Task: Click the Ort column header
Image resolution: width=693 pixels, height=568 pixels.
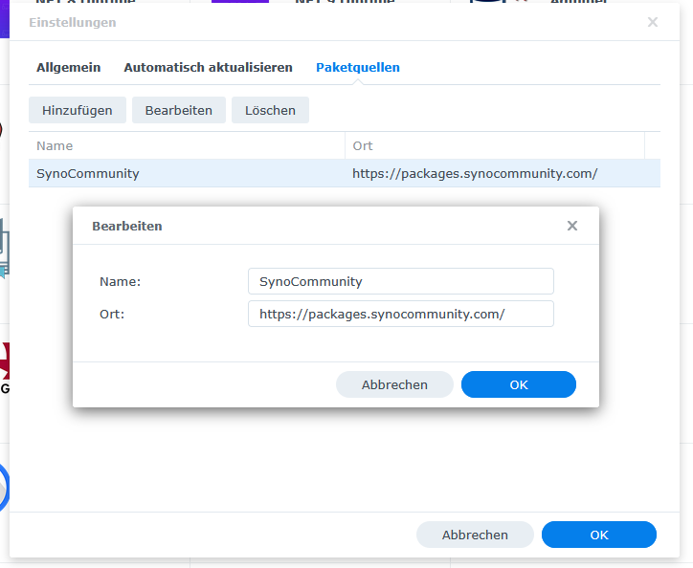Action: [494, 146]
